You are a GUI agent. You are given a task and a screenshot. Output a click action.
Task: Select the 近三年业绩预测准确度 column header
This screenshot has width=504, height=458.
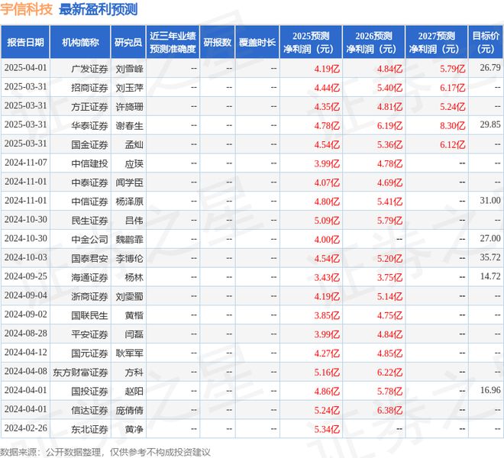tap(173, 42)
